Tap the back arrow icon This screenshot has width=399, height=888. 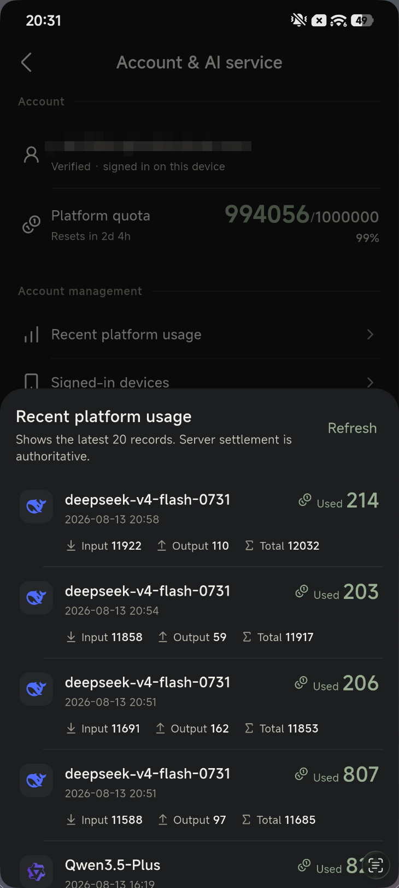(x=26, y=62)
